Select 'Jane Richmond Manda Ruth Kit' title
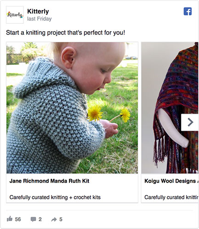This screenshot has width=199, height=229. pyautogui.click(x=49, y=181)
